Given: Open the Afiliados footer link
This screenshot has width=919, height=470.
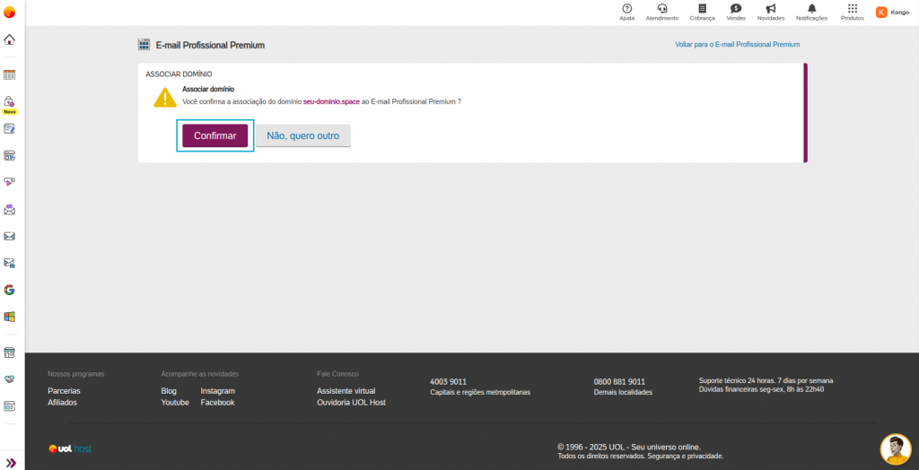Looking at the screenshot, I should 62,403.
